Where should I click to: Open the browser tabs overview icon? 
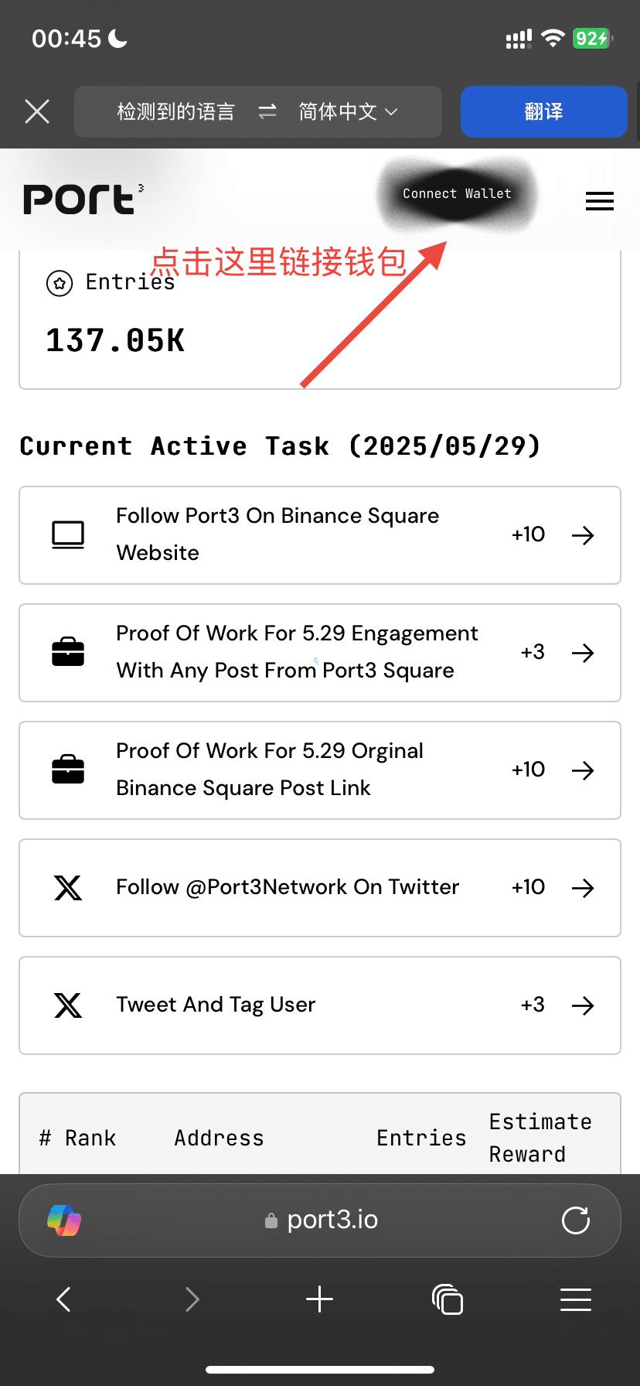[448, 1299]
